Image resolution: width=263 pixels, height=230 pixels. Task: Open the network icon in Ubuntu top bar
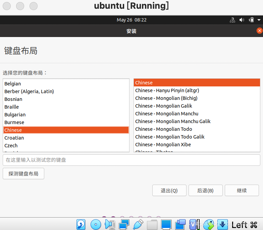[x=232, y=20]
